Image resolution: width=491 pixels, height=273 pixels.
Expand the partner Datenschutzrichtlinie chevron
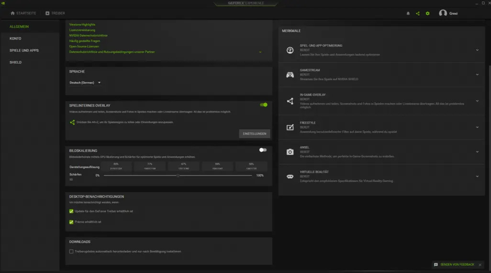(x=260, y=52)
